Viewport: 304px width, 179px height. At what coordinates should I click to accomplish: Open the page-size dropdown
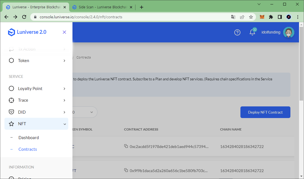tap(84, 112)
